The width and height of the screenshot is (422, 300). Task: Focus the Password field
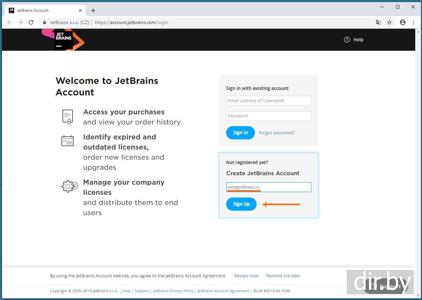tap(269, 116)
